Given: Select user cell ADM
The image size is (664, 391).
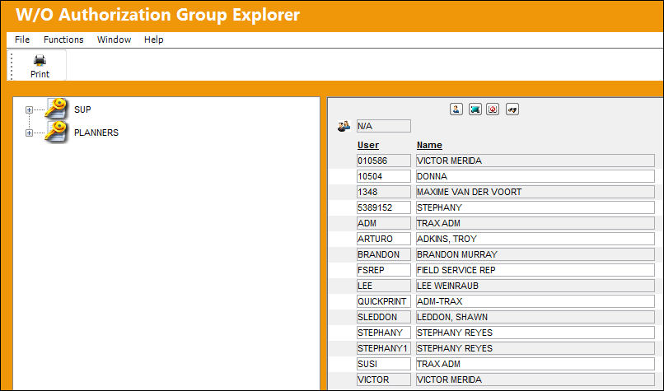Looking at the screenshot, I should pos(384,223).
